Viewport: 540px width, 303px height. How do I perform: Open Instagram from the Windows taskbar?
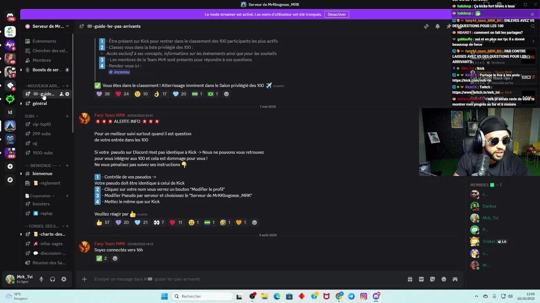pyautogui.click(x=364, y=296)
